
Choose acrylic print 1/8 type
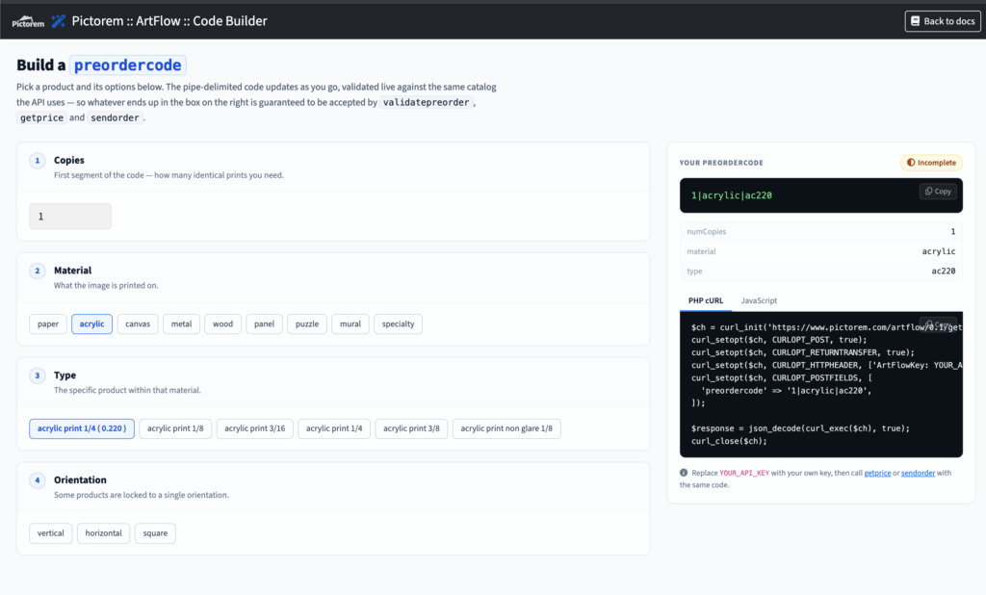(175, 428)
